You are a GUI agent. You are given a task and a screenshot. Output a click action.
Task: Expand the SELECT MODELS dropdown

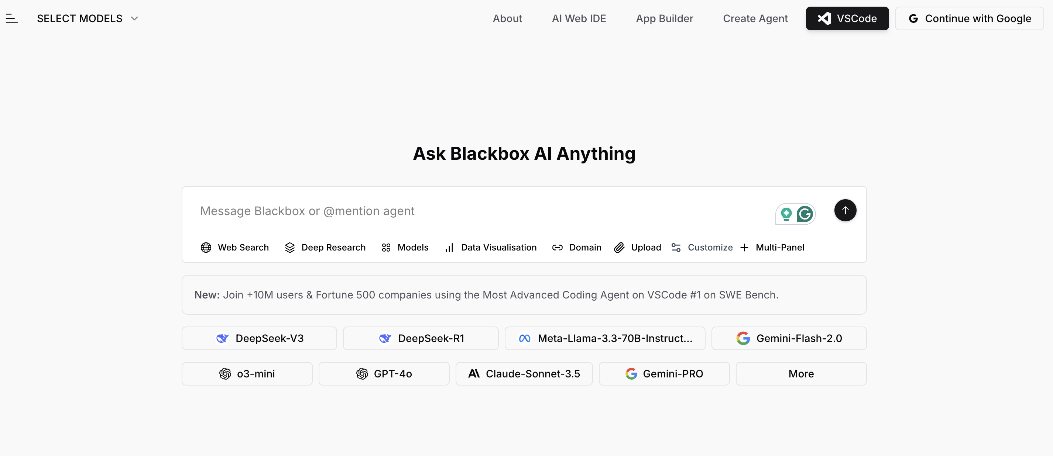tap(88, 18)
